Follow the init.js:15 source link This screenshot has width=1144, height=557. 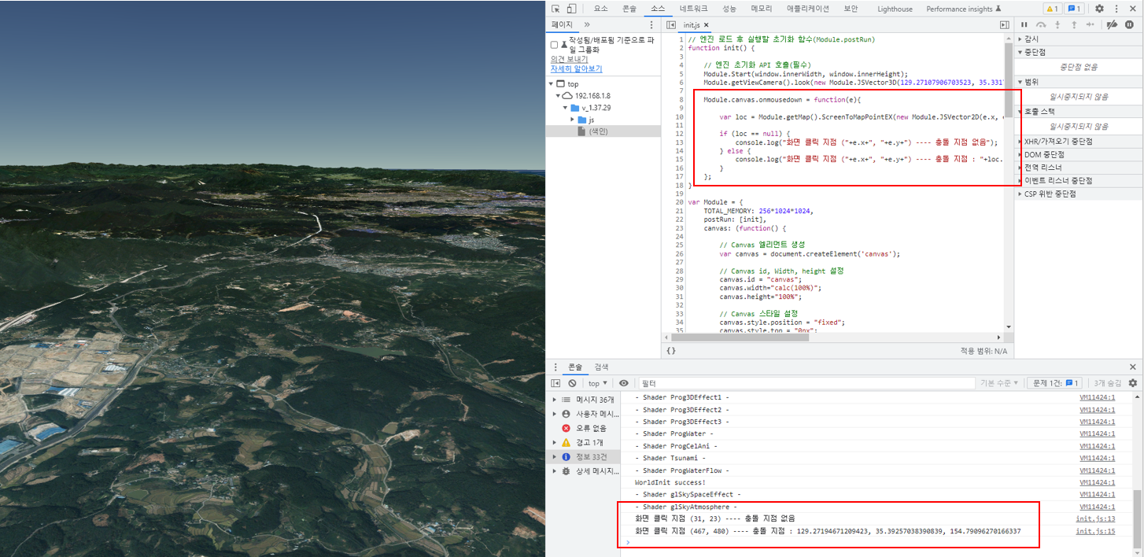coord(1095,530)
